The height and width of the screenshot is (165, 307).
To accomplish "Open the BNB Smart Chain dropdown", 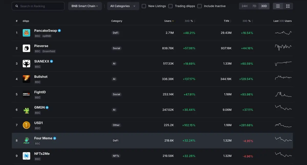I will 85,6.
